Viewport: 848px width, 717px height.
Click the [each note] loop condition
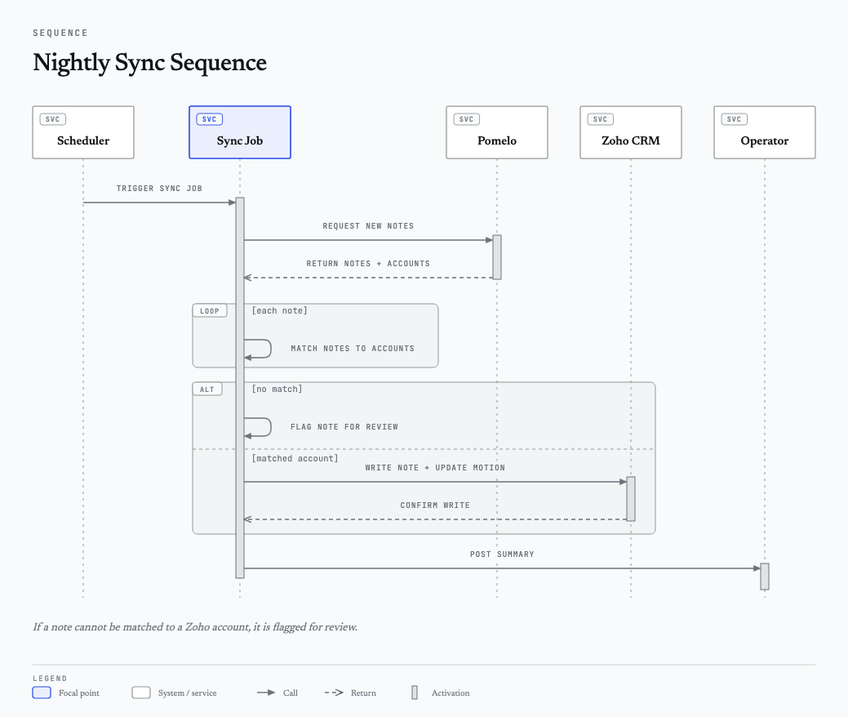280,310
